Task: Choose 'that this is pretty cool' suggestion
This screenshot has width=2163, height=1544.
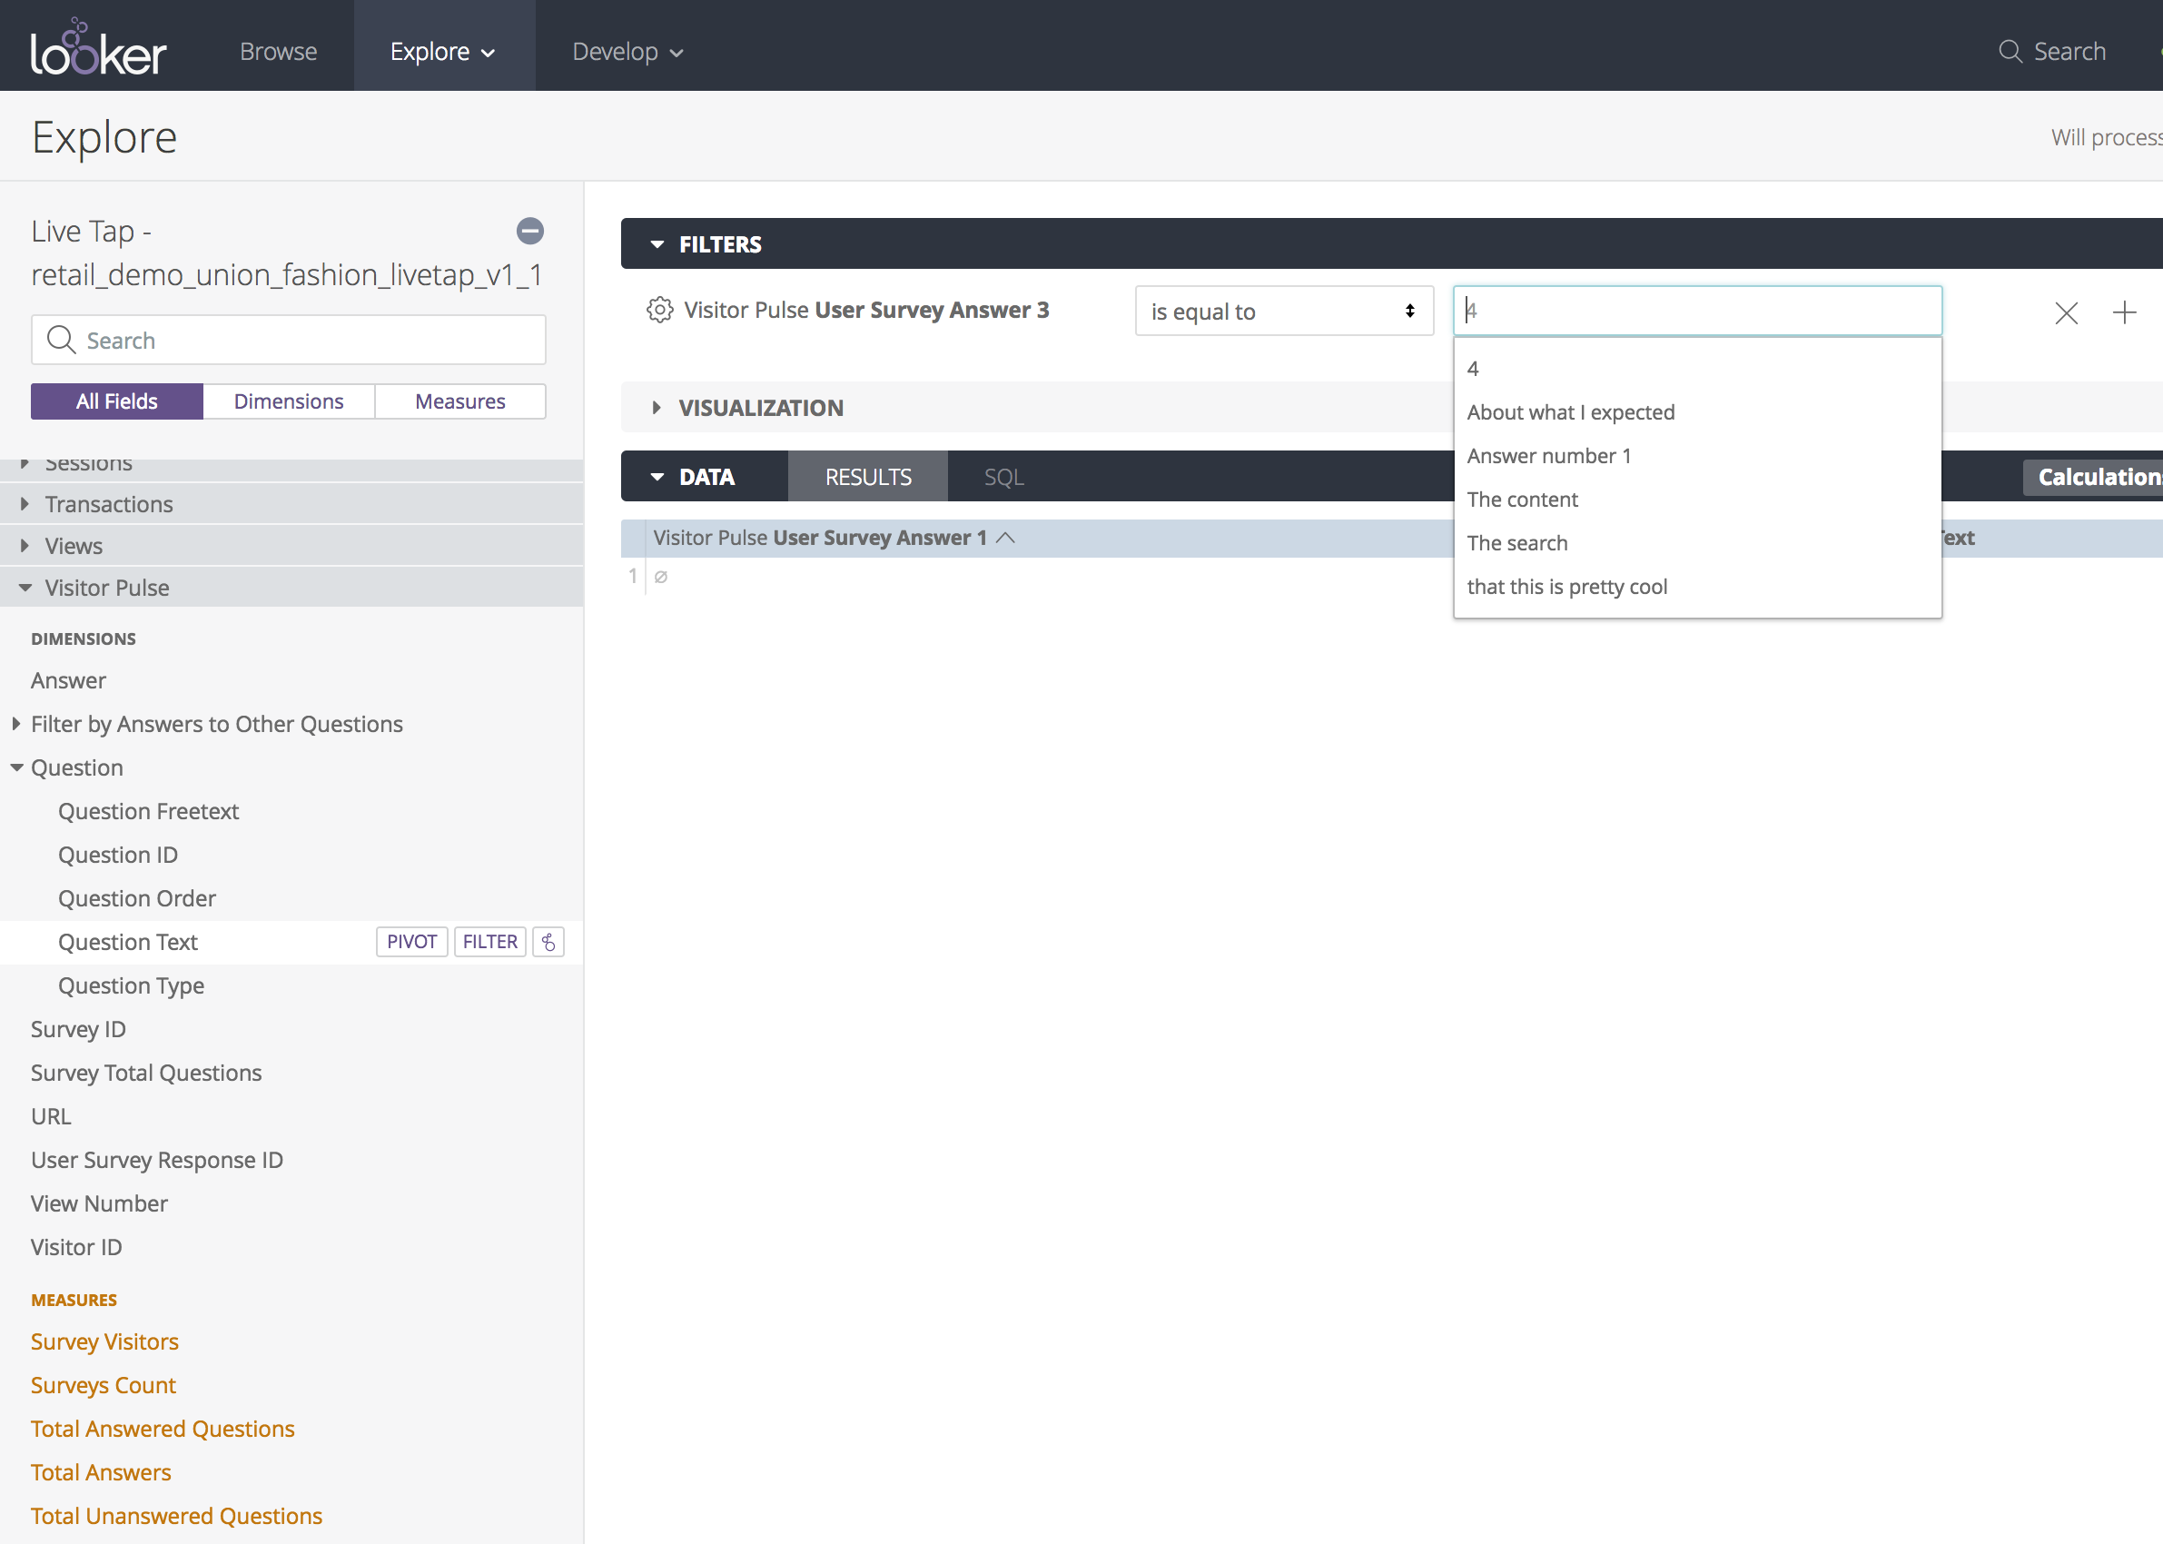Action: click(1697, 588)
